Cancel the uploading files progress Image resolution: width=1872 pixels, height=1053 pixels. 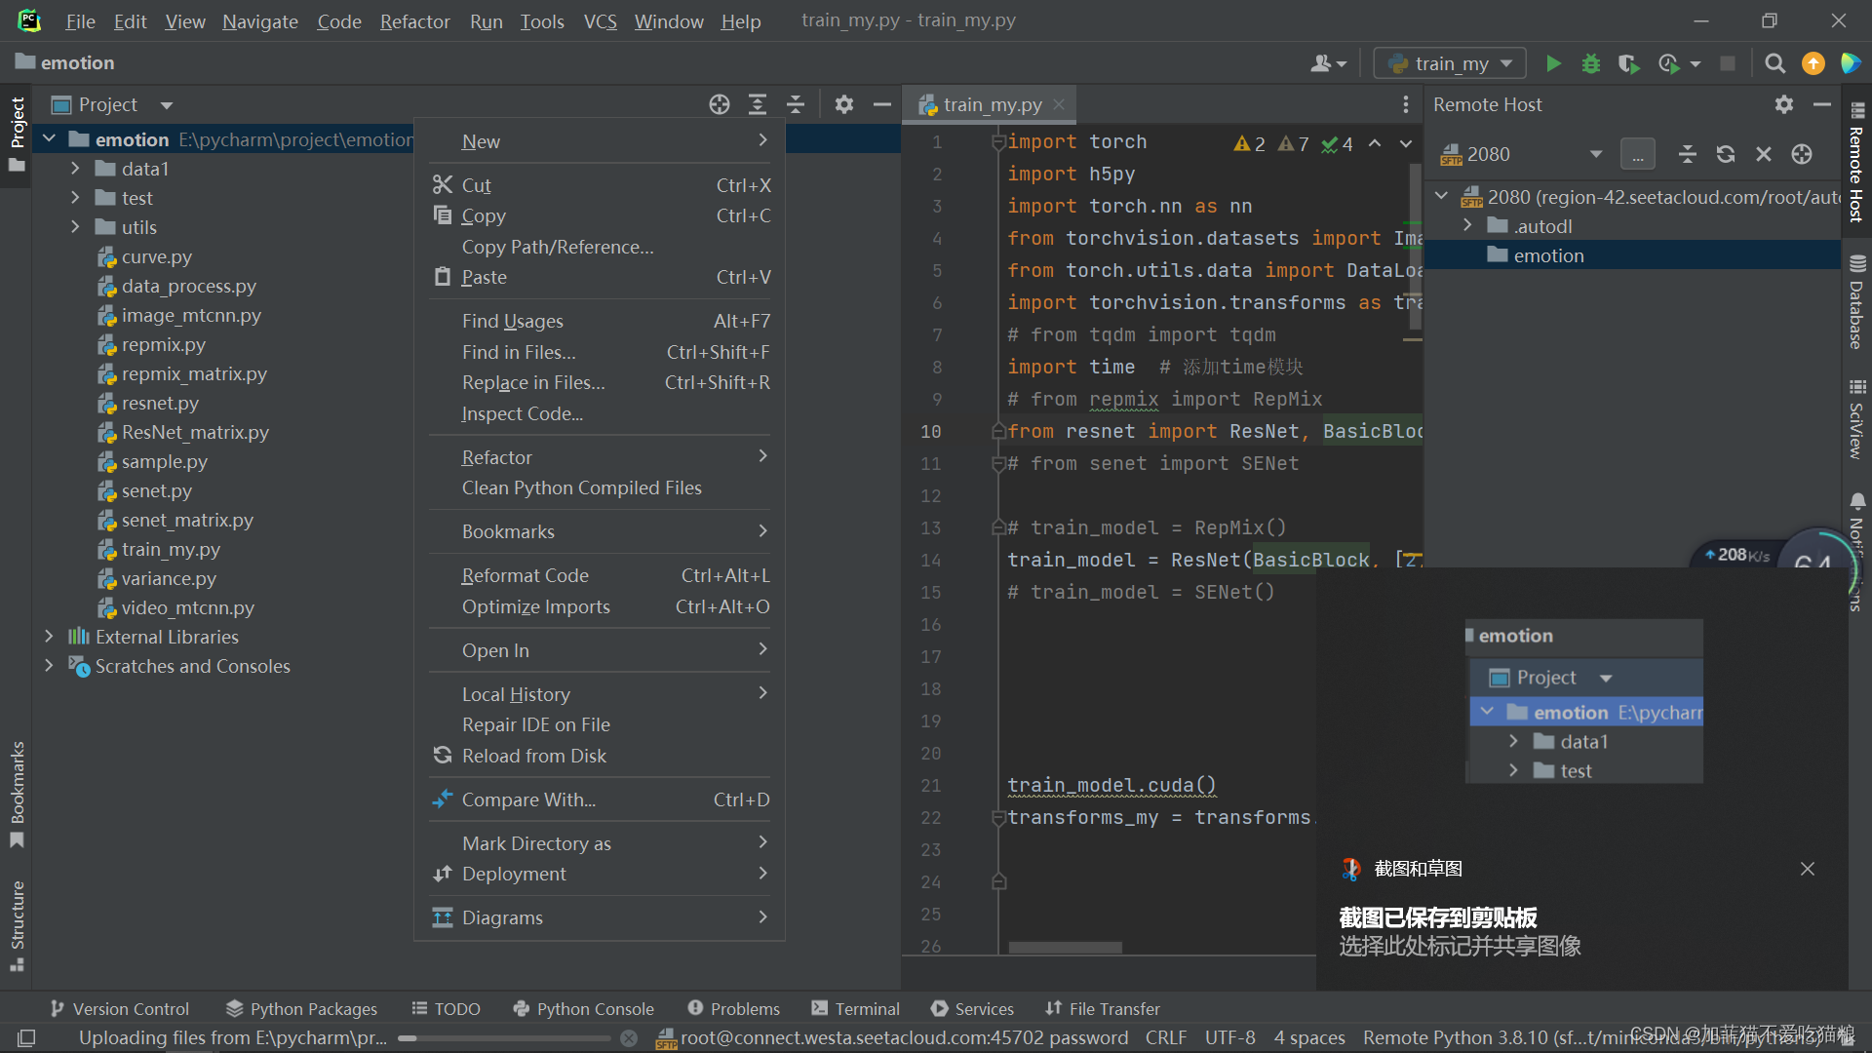(x=629, y=1038)
